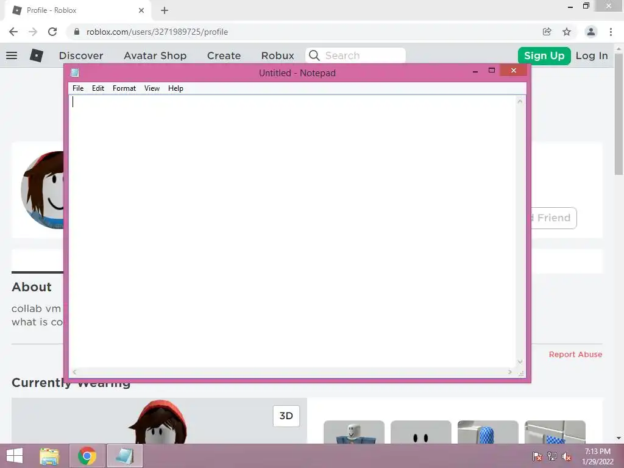Image resolution: width=624 pixels, height=468 pixels.
Task: Open a new browser tab
Action: point(165,10)
